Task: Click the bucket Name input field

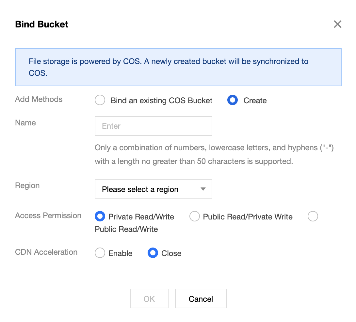Action: pos(153,126)
